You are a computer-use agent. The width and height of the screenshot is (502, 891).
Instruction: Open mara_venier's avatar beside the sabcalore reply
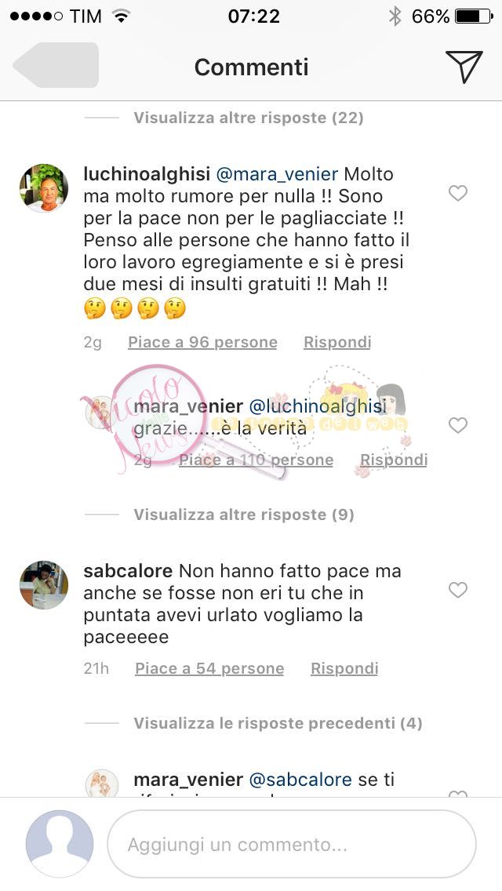[x=102, y=784]
